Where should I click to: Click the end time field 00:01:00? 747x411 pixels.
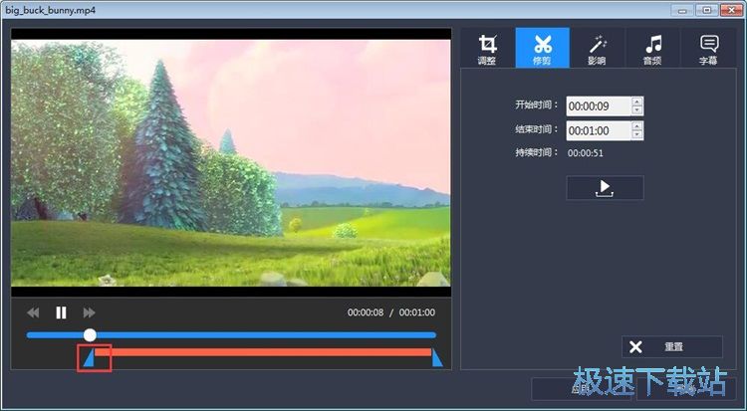[x=599, y=130]
